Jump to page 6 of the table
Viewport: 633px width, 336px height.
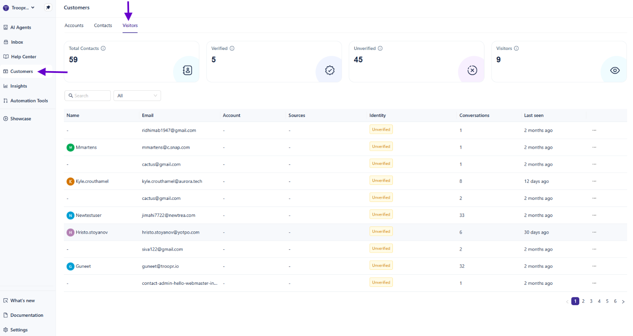(615, 301)
